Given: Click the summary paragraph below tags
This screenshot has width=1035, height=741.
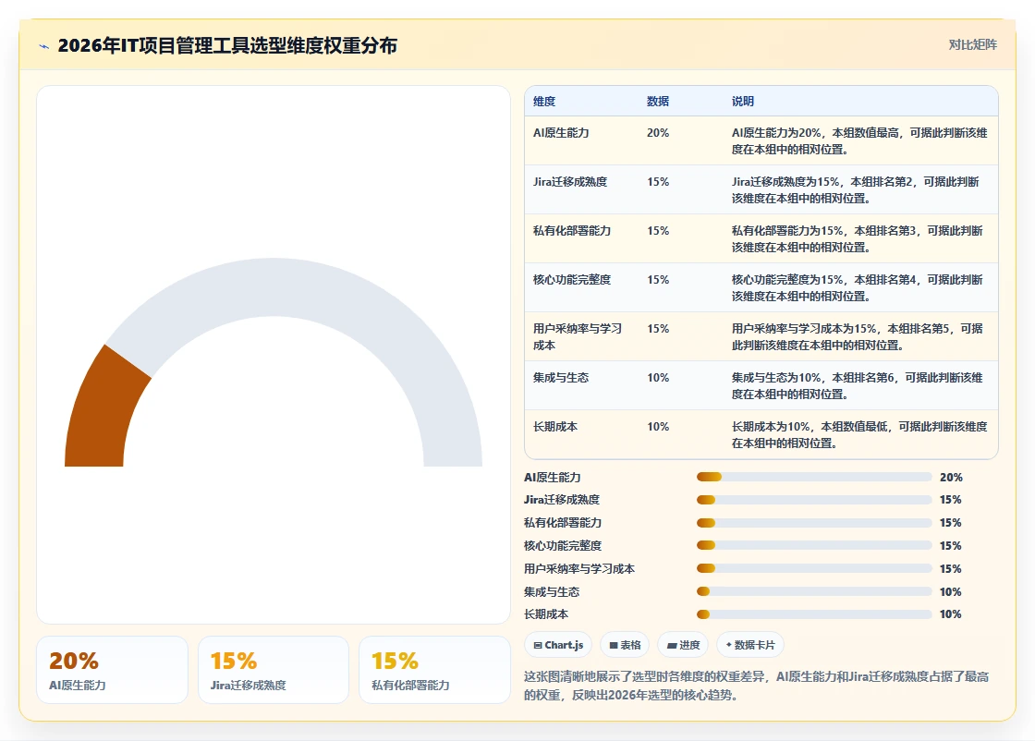Looking at the screenshot, I should [x=757, y=686].
